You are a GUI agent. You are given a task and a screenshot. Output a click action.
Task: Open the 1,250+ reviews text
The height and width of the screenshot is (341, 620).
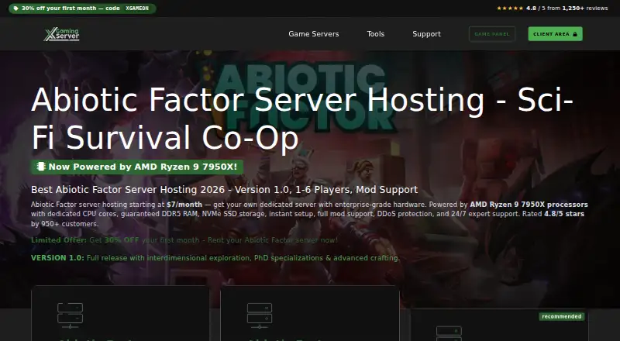[x=585, y=9]
